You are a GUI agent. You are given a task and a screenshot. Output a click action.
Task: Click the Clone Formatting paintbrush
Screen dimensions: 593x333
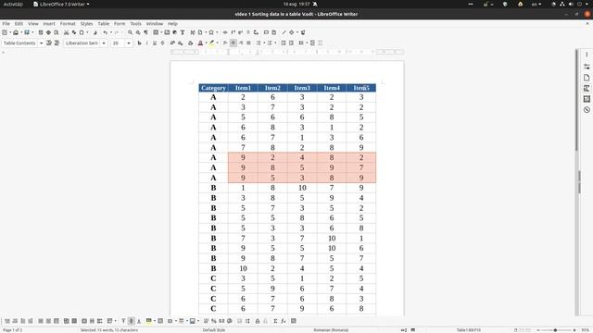[95, 32]
